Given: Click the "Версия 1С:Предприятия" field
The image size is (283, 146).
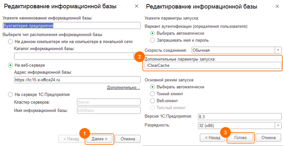Looking at the screenshot, I should pyautogui.click(x=240, y=117).
